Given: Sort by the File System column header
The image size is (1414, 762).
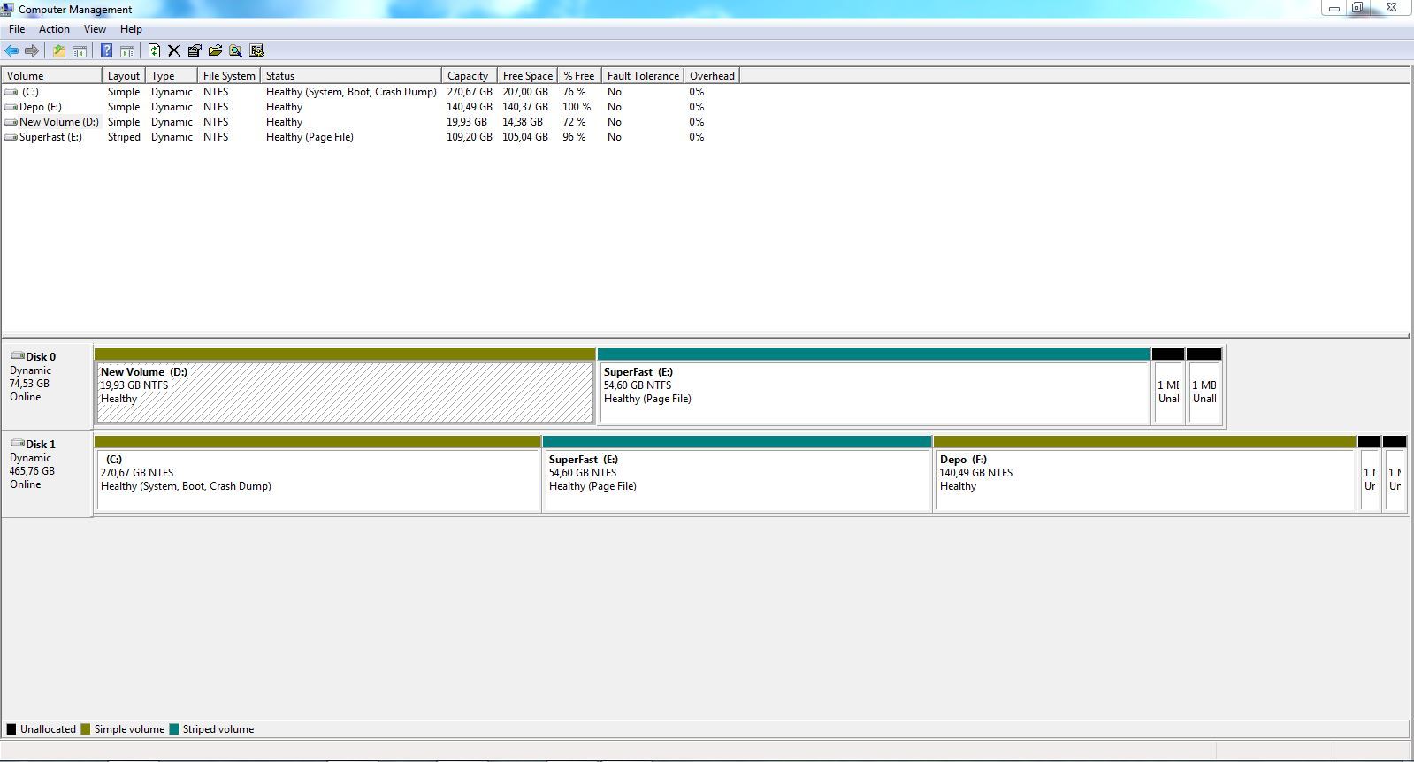Looking at the screenshot, I should 229,76.
